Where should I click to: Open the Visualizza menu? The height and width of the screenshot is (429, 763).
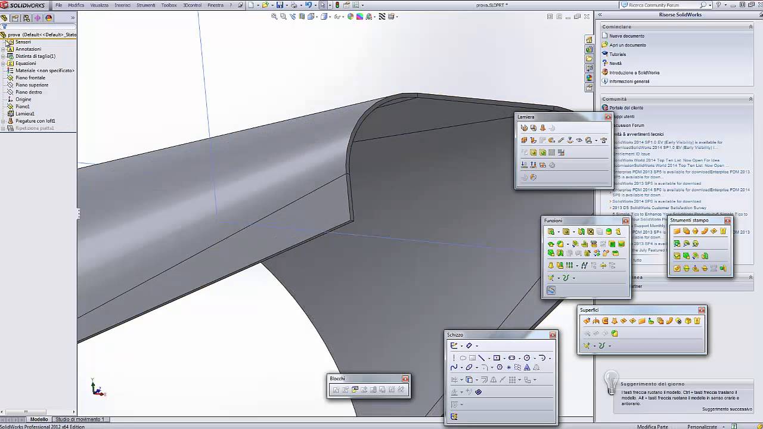pos(100,5)
